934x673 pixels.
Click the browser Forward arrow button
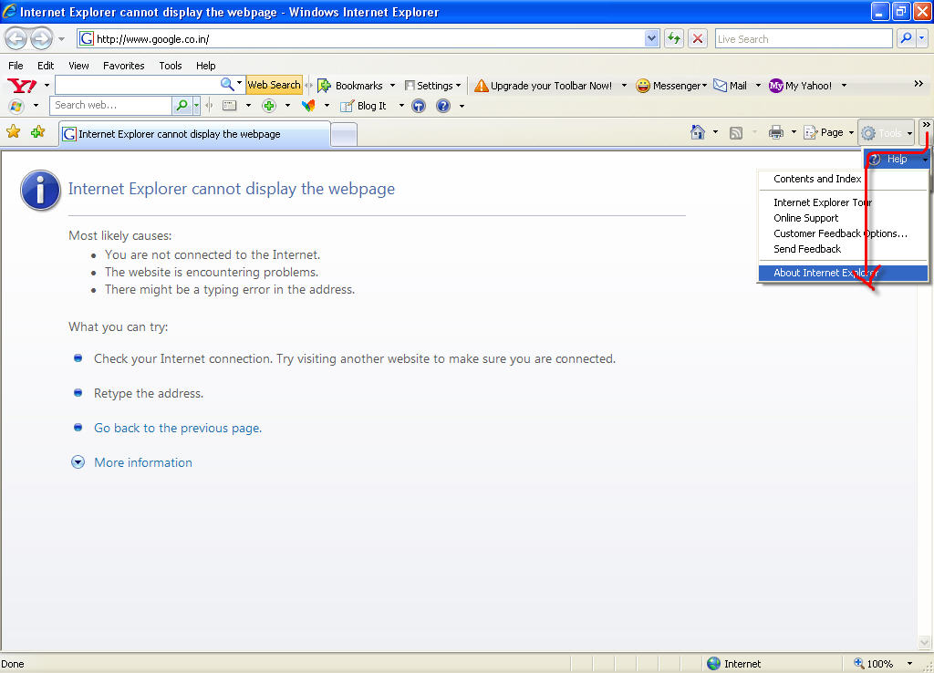[41, 39]
